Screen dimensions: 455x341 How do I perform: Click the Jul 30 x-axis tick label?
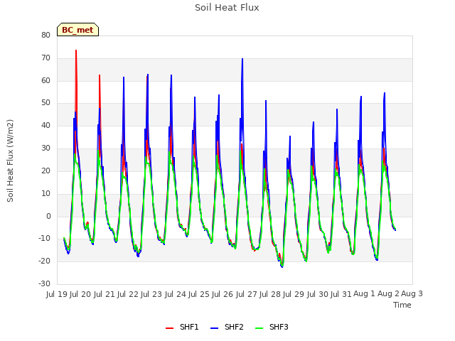(x=318, y=294)
